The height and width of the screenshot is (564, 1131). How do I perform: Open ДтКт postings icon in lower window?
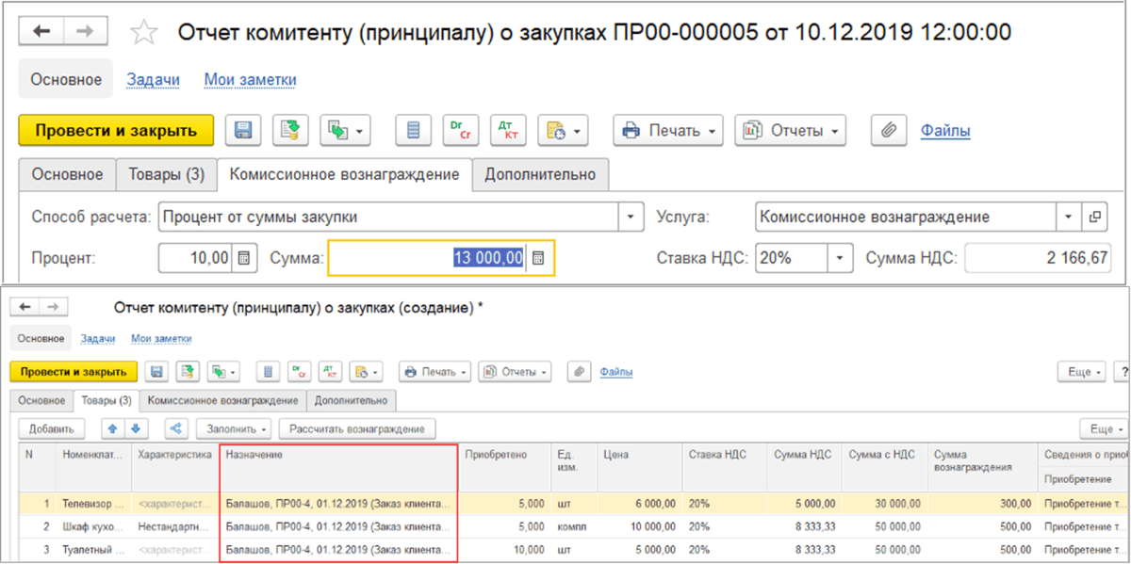330,372
